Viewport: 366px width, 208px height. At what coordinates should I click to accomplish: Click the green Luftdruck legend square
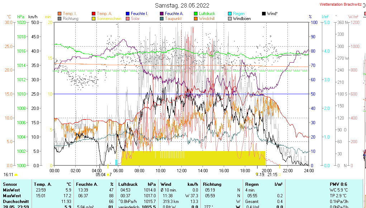[x=196, y=14]
